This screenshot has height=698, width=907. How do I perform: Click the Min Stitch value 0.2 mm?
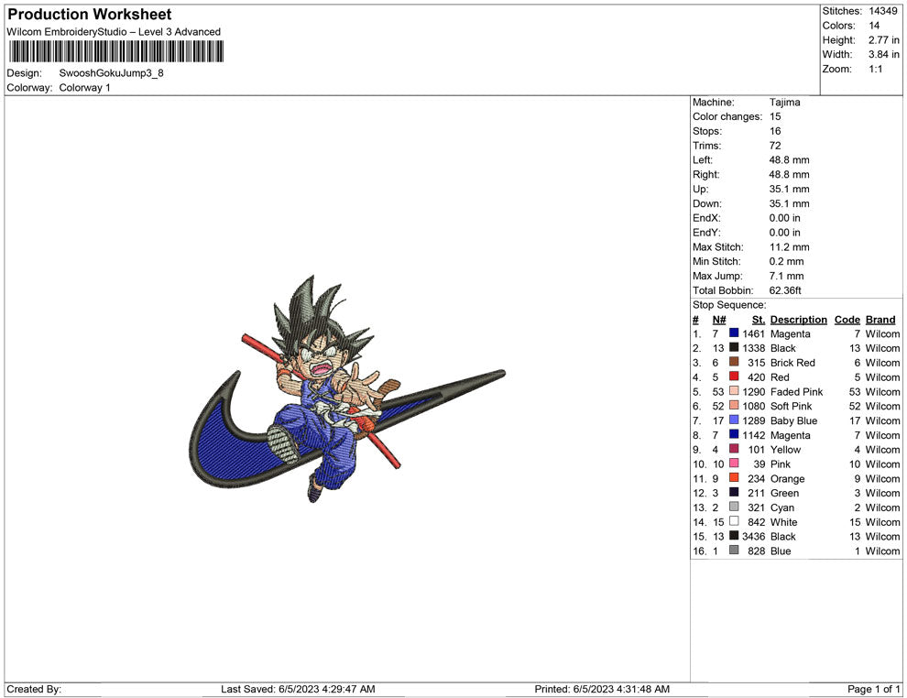[786, 261]
